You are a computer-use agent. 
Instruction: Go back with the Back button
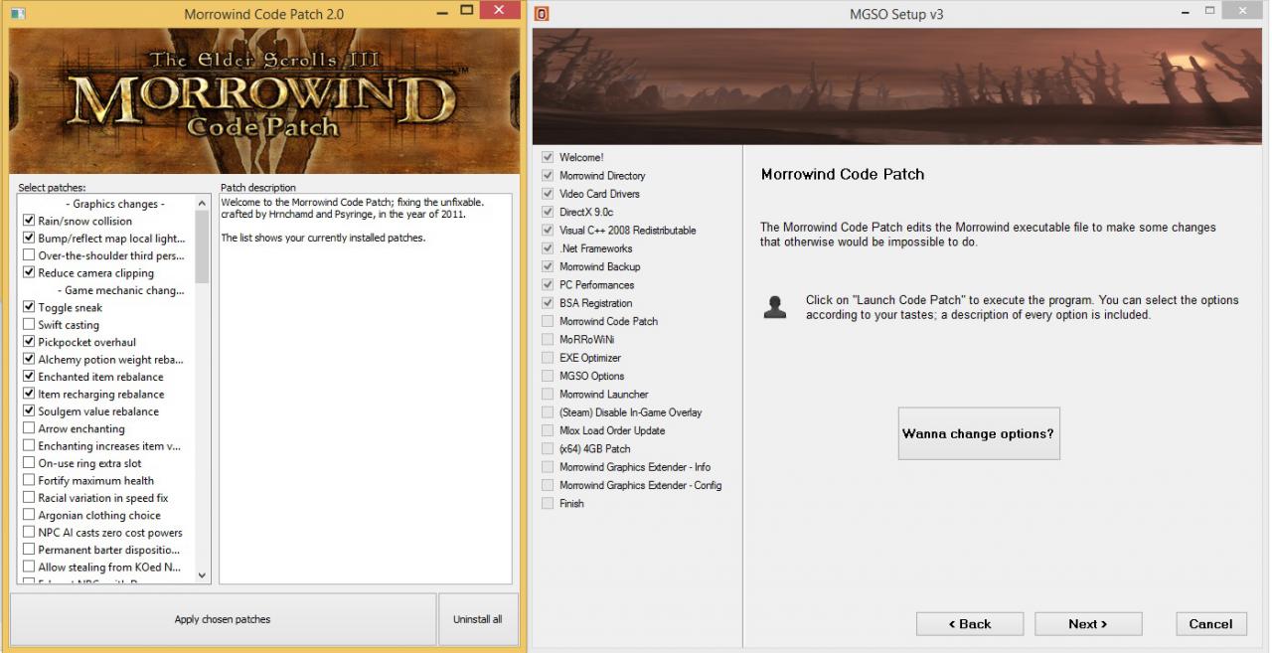[970, 624]
